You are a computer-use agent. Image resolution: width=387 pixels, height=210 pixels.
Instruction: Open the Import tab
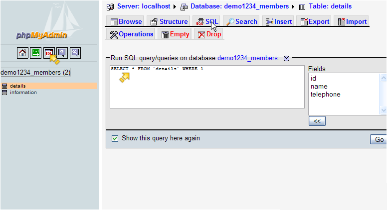click(x=352, y=21)
